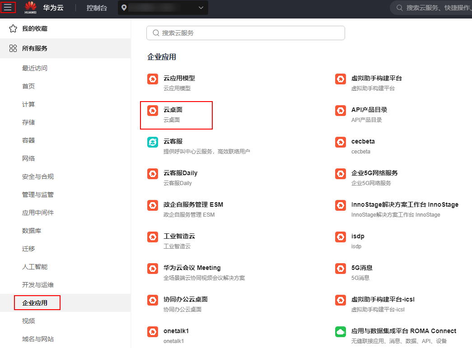This screenshot has height=348, width=472.
Task: Click the top bar search magnifier icon
Action: point(399,8)
